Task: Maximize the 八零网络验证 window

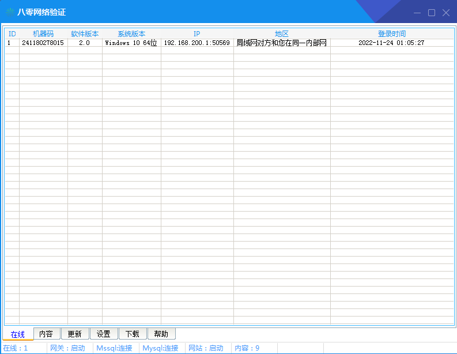Action: pos(432,13)
